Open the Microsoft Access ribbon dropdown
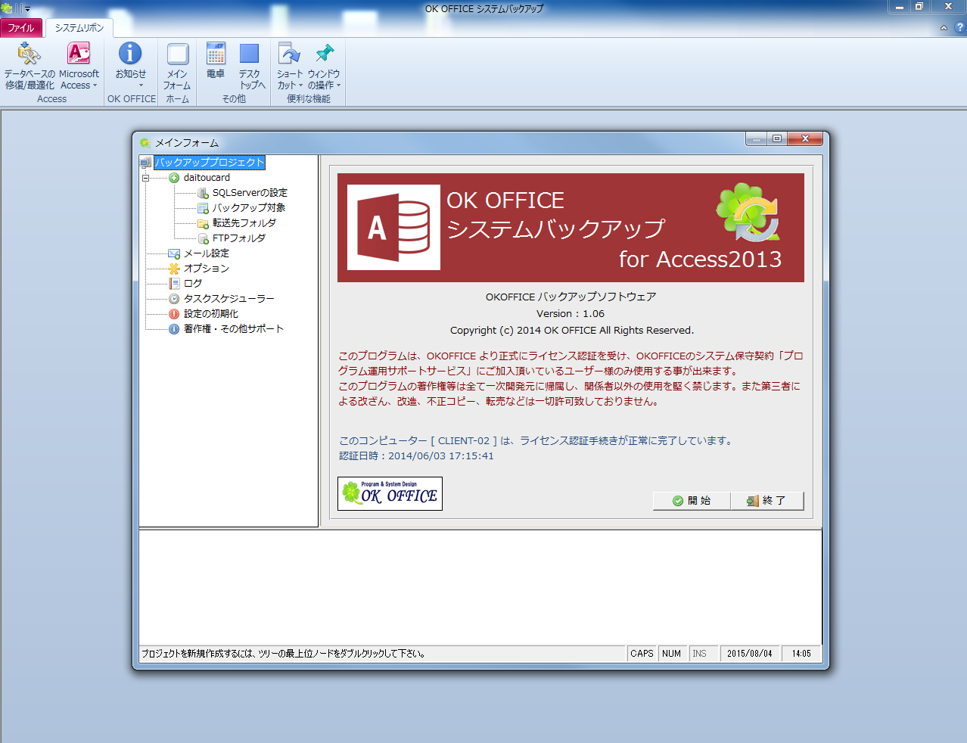 click(79, 66)
